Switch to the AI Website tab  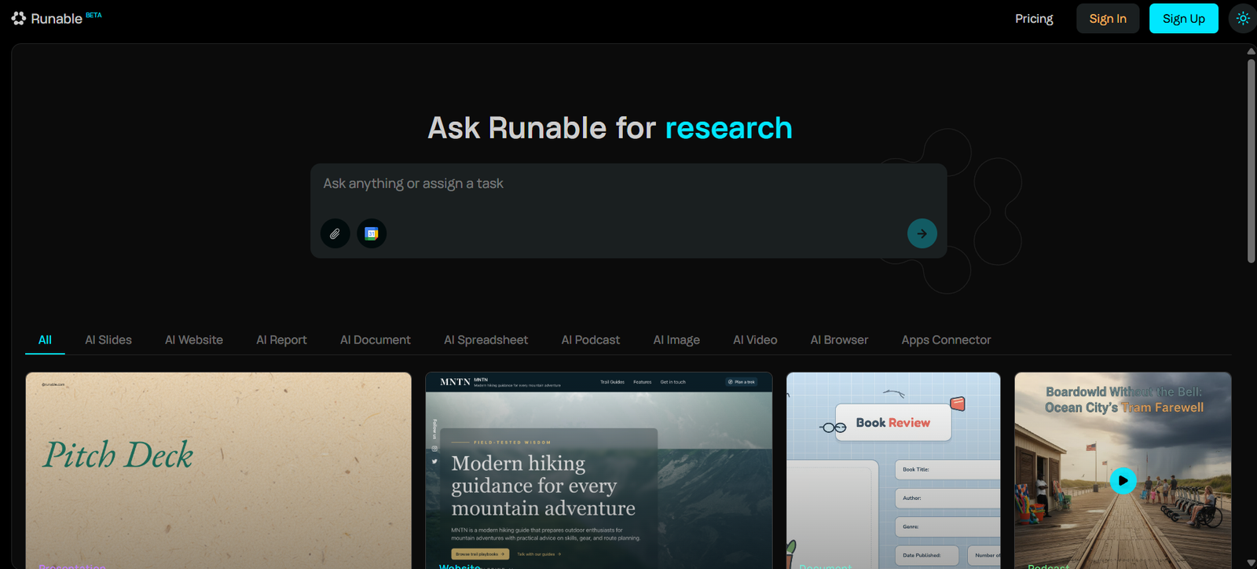coord(194,340)
